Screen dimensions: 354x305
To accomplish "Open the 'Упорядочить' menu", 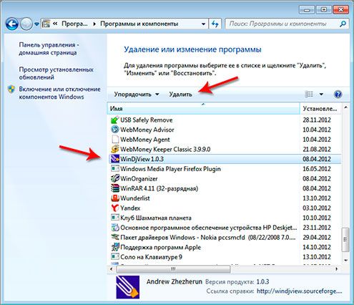I will 137,95.
